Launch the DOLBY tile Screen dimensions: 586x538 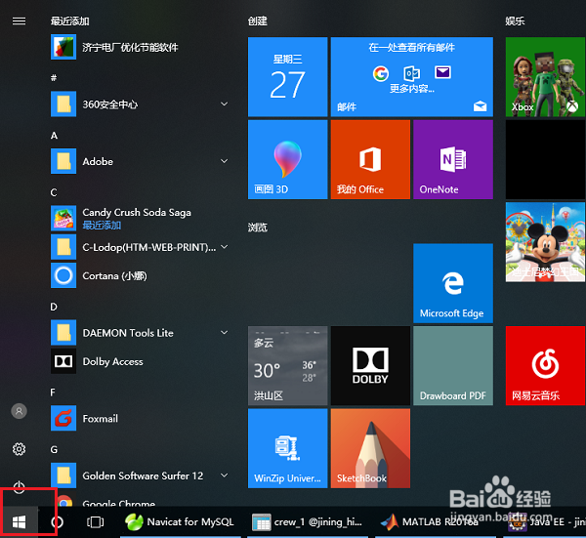(x=370, y=366)
